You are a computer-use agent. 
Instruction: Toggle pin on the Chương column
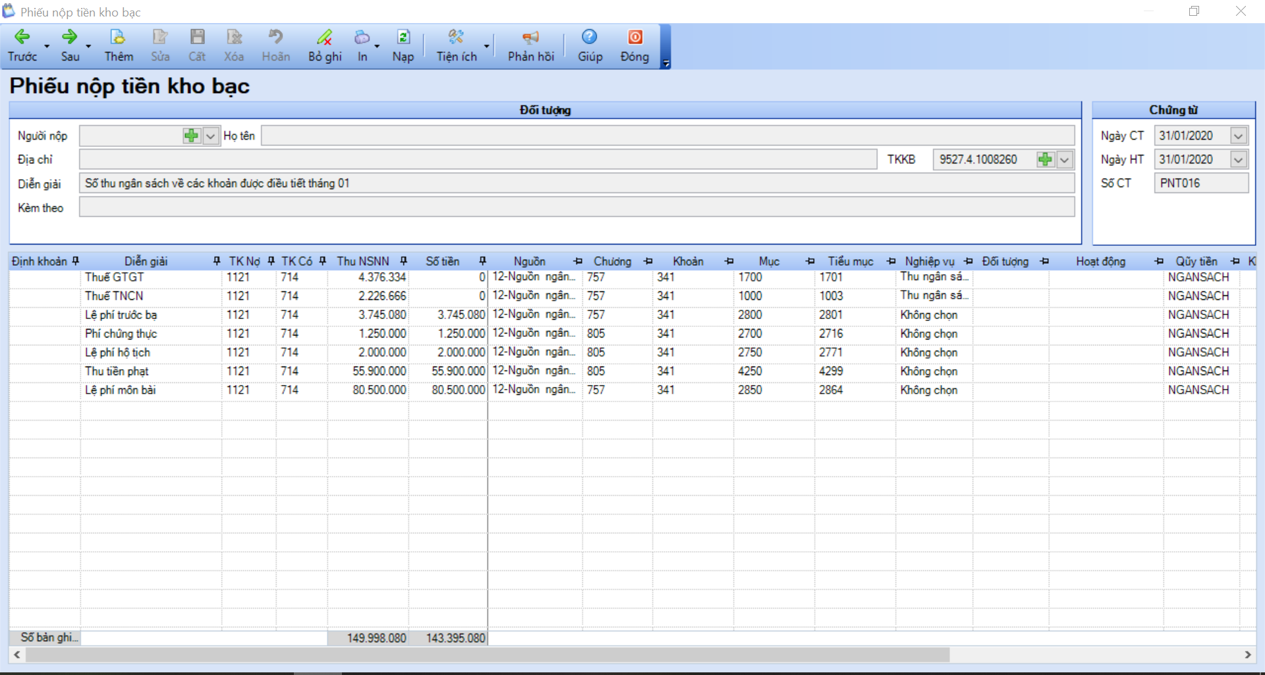(648, 262)
